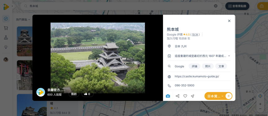The height and width of the screenshot is (116, 268).
Task: Click the red torii gate thumbnail in the list
Action: [24, 75]
